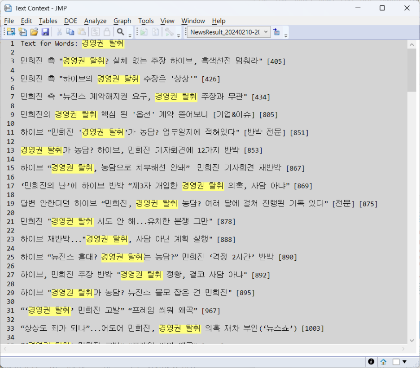Click the line ending with [895]

(138, 293)
